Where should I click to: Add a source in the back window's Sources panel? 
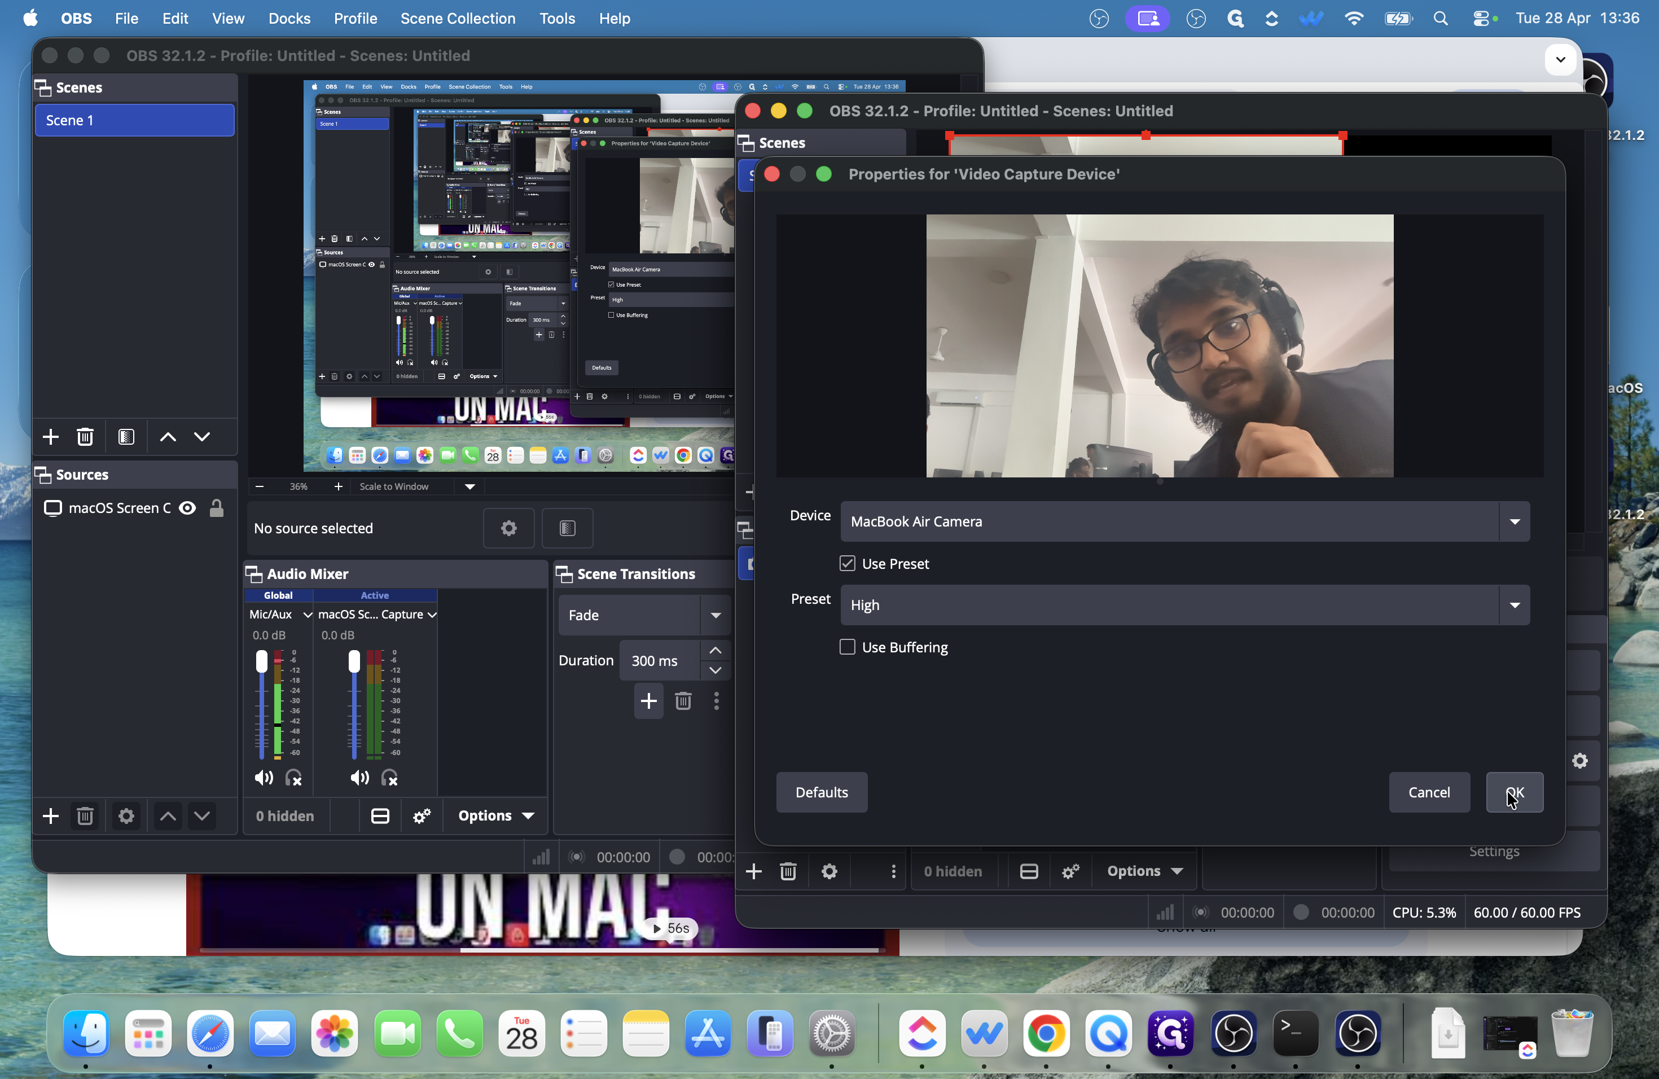coord(50,815)
